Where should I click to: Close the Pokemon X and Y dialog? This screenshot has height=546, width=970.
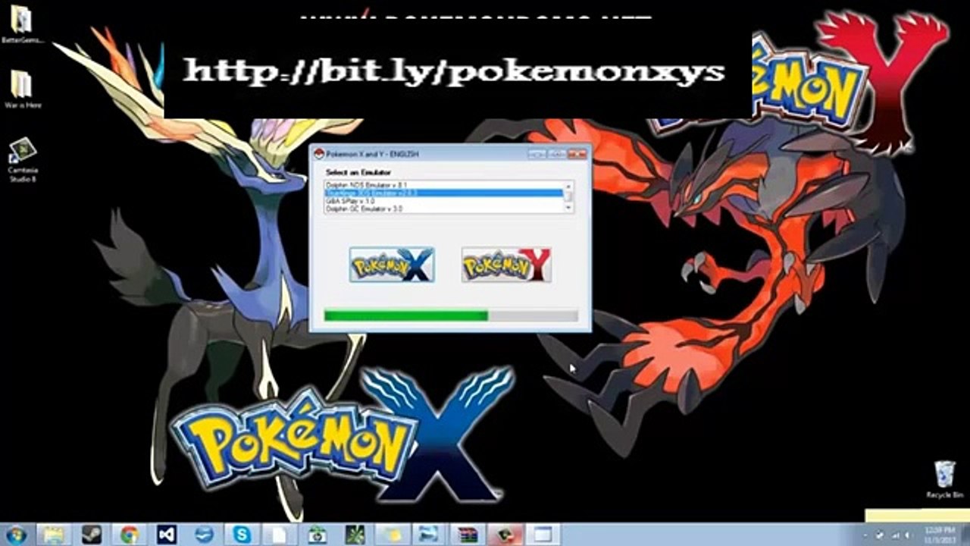tap(577, 154)
